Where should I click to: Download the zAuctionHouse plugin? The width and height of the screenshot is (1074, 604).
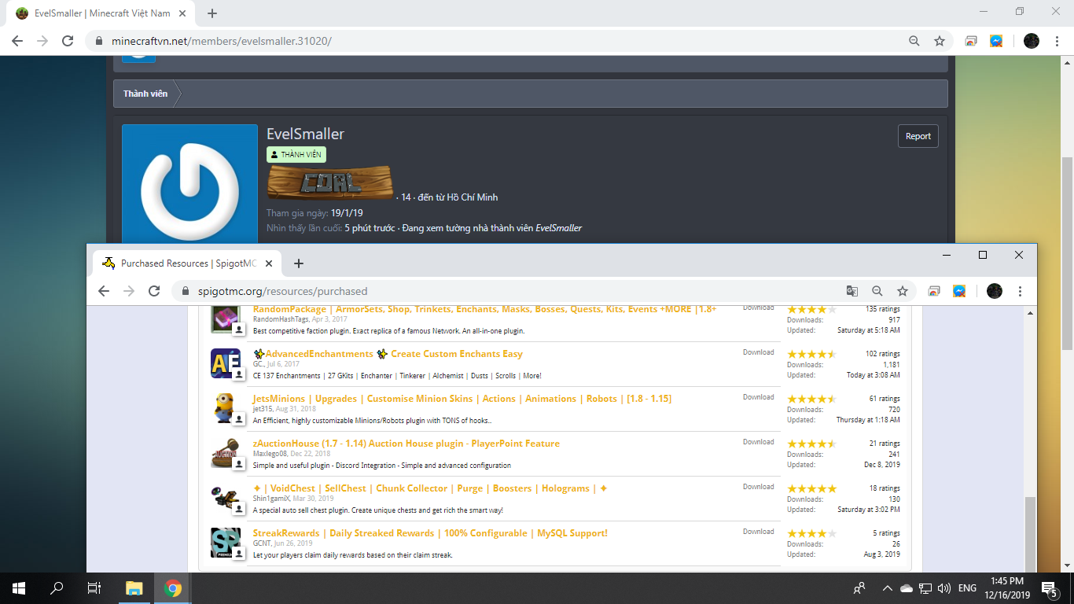pos(759,442)
